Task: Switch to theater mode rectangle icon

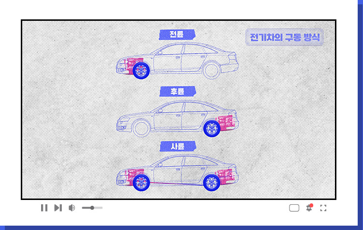Action: click(x=294, y=208)
